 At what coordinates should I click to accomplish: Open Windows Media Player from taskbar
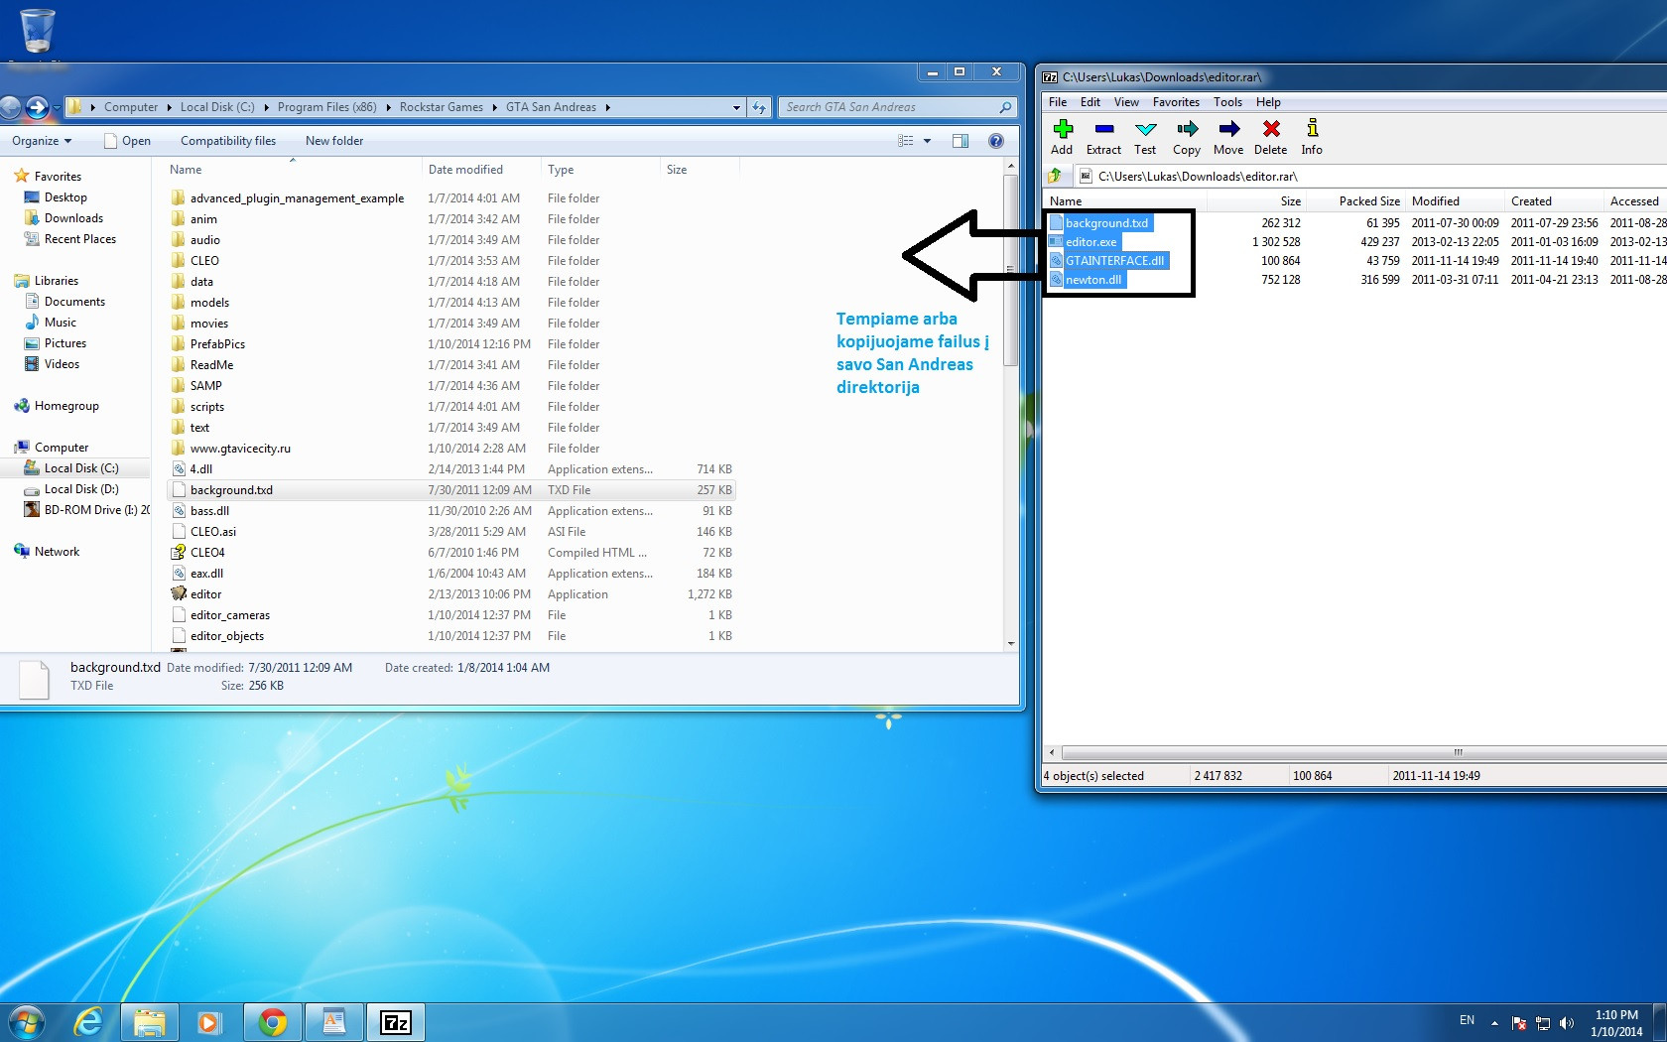click(x=209, y=1022)
